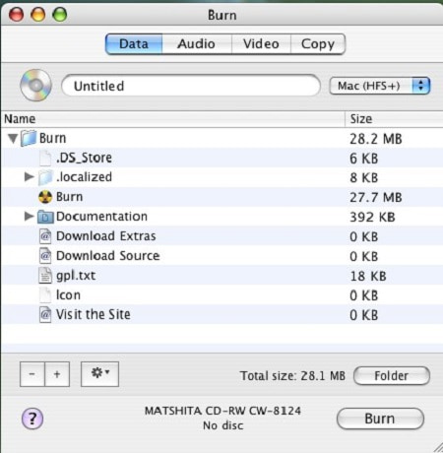Select the Visit the Site entry
The width and height of the screenshot is (443, 453).
tap(94, 314)
